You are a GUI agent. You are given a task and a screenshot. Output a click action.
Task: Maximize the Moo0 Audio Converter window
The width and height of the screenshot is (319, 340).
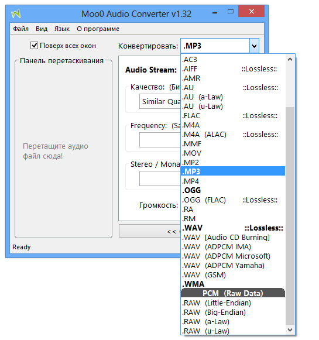click(231, 11)
